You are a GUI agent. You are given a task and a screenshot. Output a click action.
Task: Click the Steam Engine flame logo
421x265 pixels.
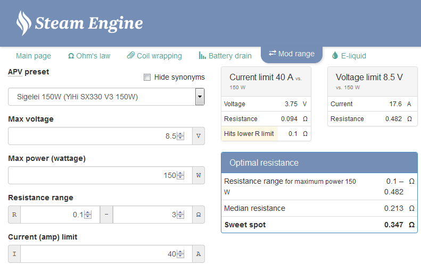pos(23,23)
